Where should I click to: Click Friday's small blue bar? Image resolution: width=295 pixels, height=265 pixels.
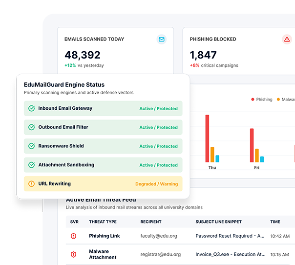(x=262, y=159)
